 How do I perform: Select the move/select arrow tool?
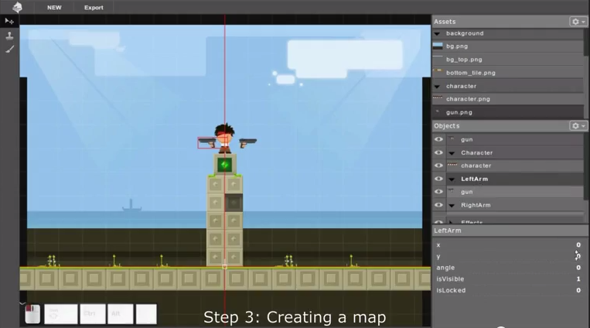[x=9, y=21]
